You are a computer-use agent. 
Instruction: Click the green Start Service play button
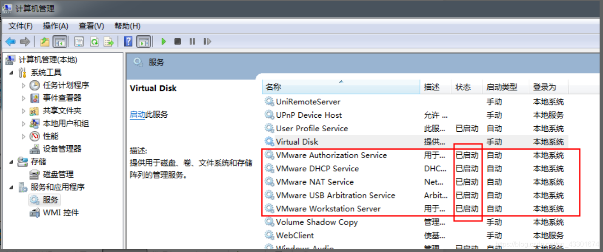(x=163, y=42)
